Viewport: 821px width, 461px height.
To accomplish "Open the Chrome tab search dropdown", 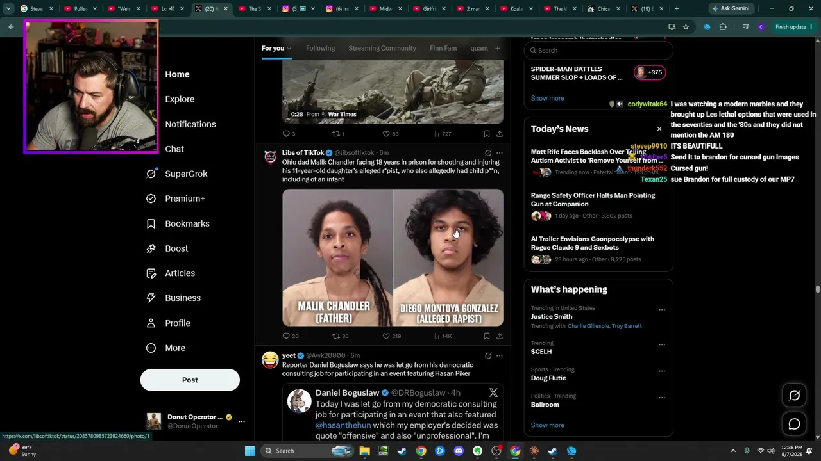I will [8, 9].
